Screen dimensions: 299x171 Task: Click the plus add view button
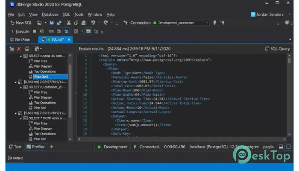tap(52, 147)
